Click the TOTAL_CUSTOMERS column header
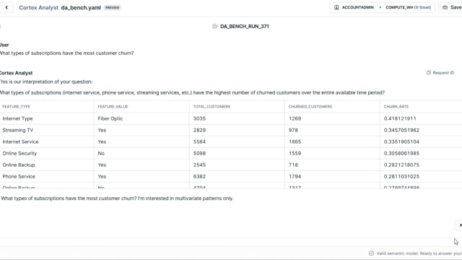The width and height of the screenshot is (462, 260). point(212,106)
